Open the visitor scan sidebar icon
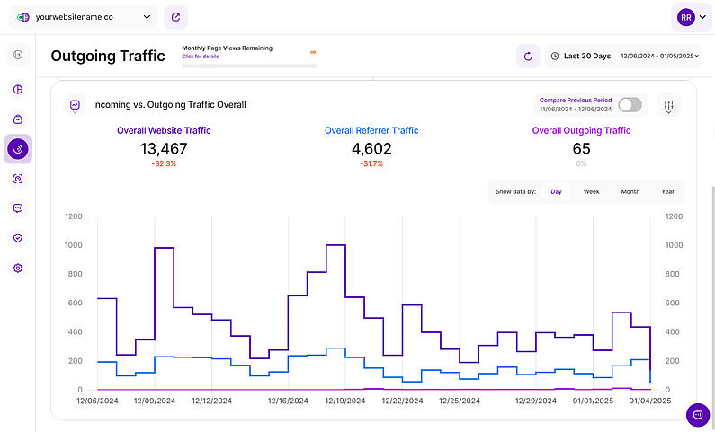Viewport: 715px width, 432px height. point(18,179)
